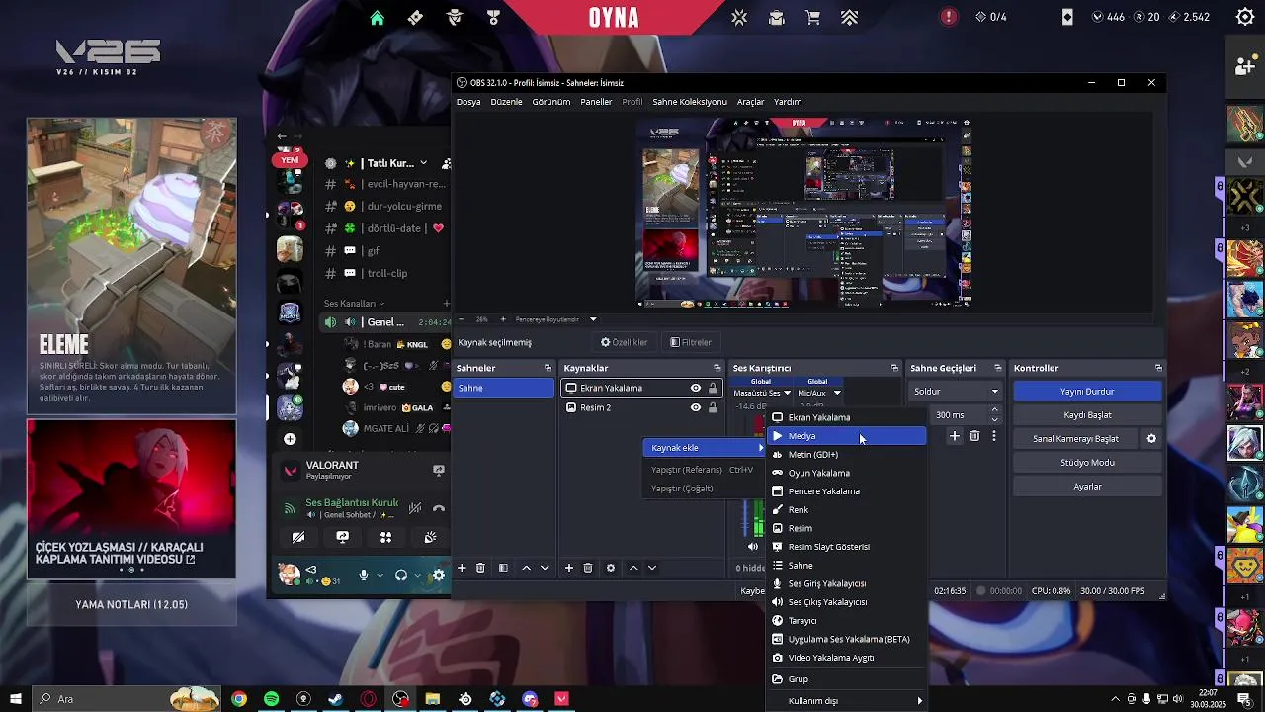Undock the Sahneler panel
Viewport: 1265px width, 712px height.
[548, 368]
